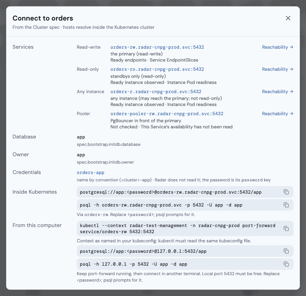Screen dimensions: 306x296
Task: Open Reachability for the Read-only service
Action: pos(278,69)
